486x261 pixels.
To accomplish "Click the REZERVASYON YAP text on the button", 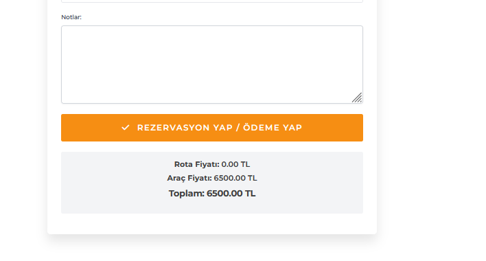I will pyautogui.click(x=185, y=128).
